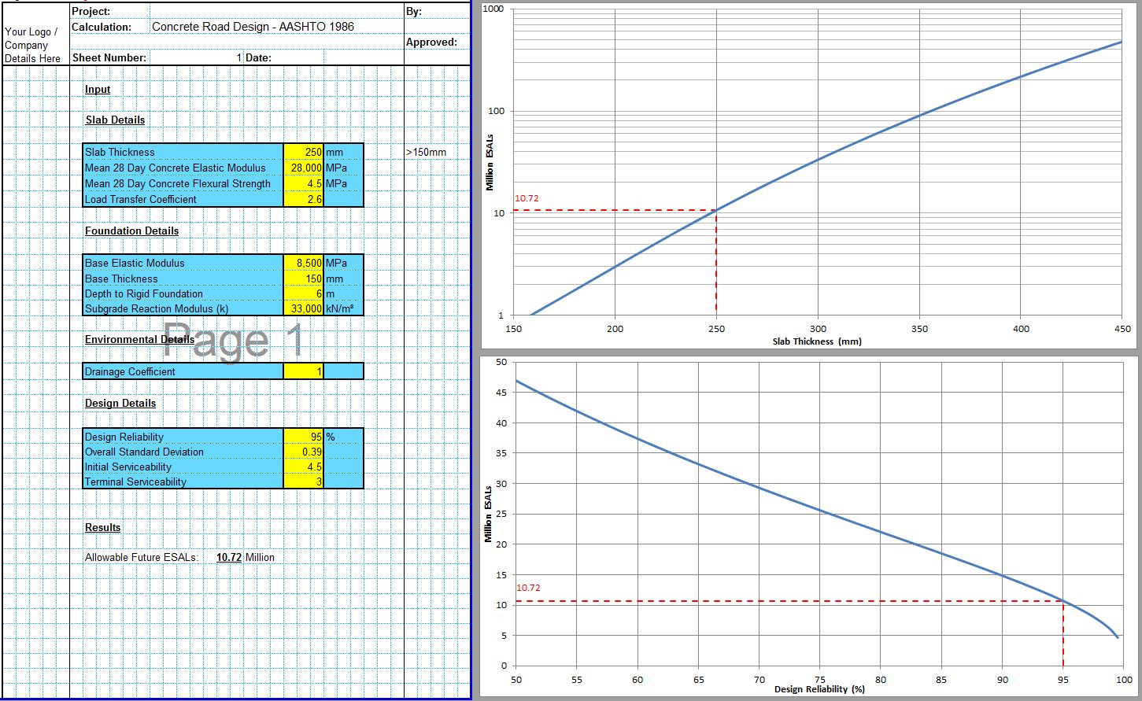Viewport: 1142px width, 701px height.
Task: Select the Concrete Flexural Strength input of 4.5
Action: 303,183
